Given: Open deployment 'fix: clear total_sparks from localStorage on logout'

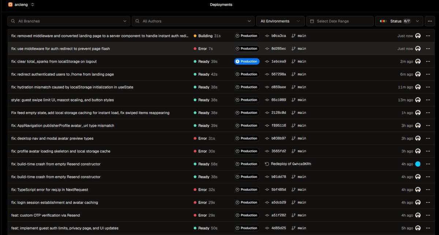Looking at the screenshot, I should (x=54, y=61).
